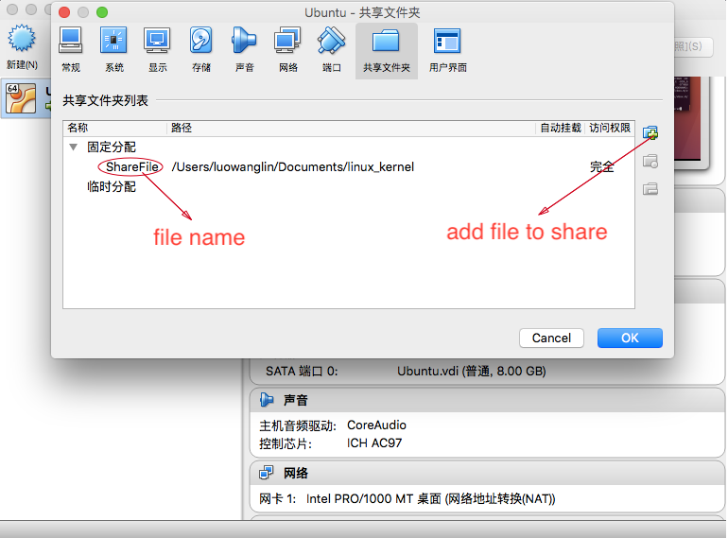
Task: Click the Cancel button
Action: 551,338
